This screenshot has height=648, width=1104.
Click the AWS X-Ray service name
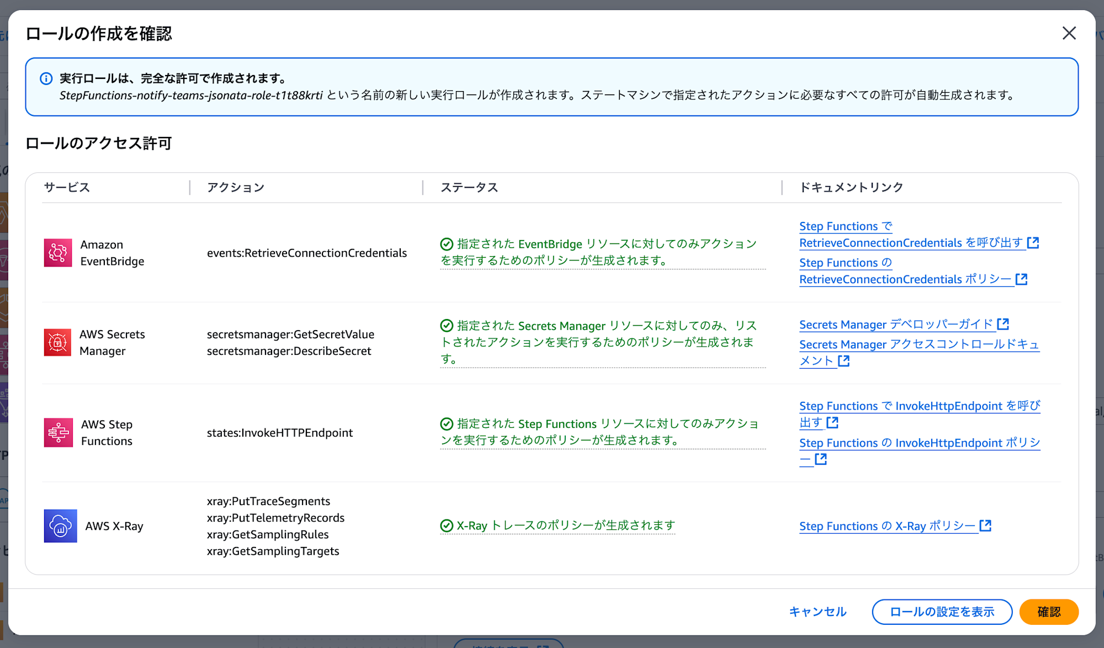pos(114,526)
